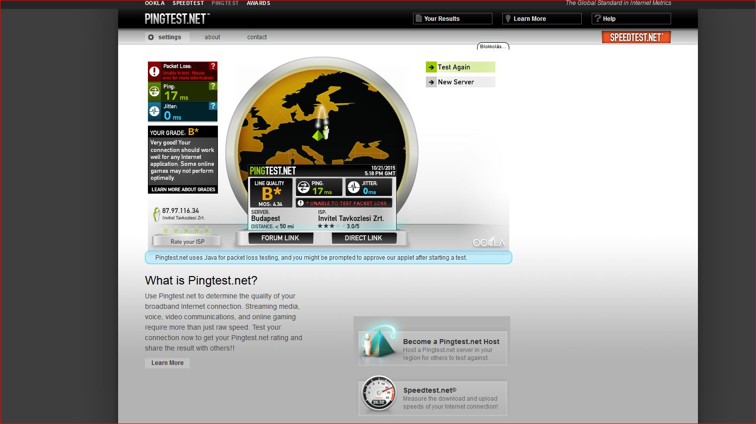Click the Blokkolás blocked plugin tab

point(493,46)
